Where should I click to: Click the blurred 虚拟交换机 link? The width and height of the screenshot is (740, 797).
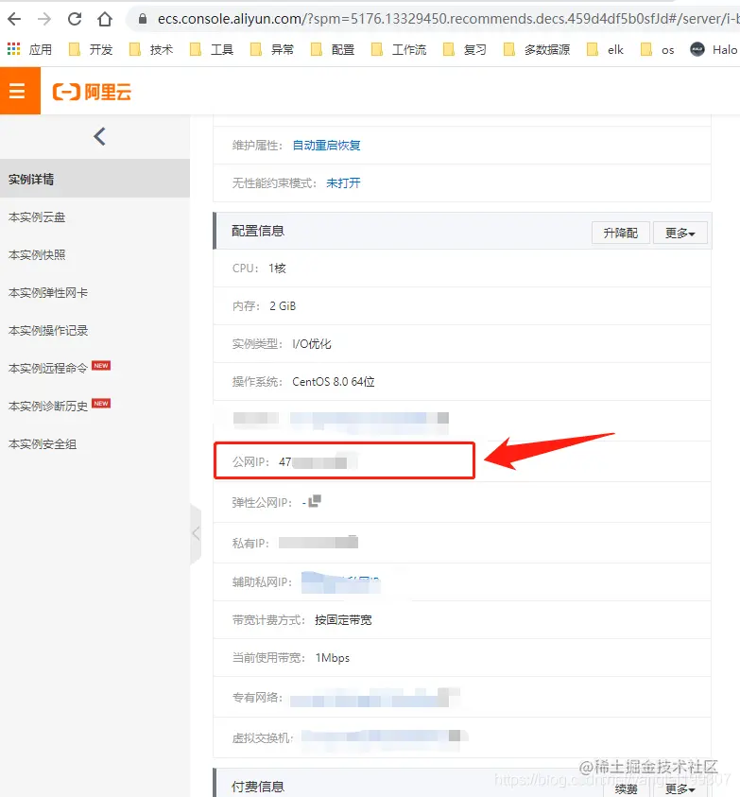[x=384, y=736]
